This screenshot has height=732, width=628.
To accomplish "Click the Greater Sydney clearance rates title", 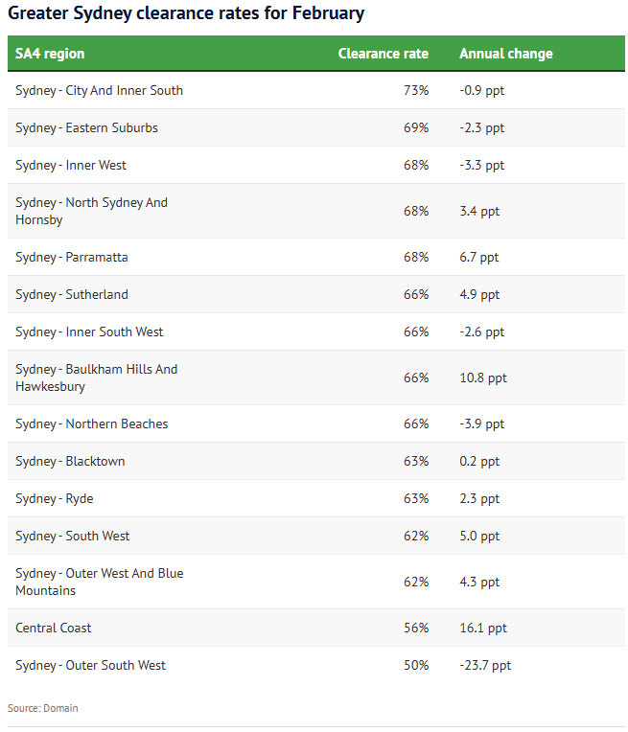I will pyautogui.click(x=186, y=13).
